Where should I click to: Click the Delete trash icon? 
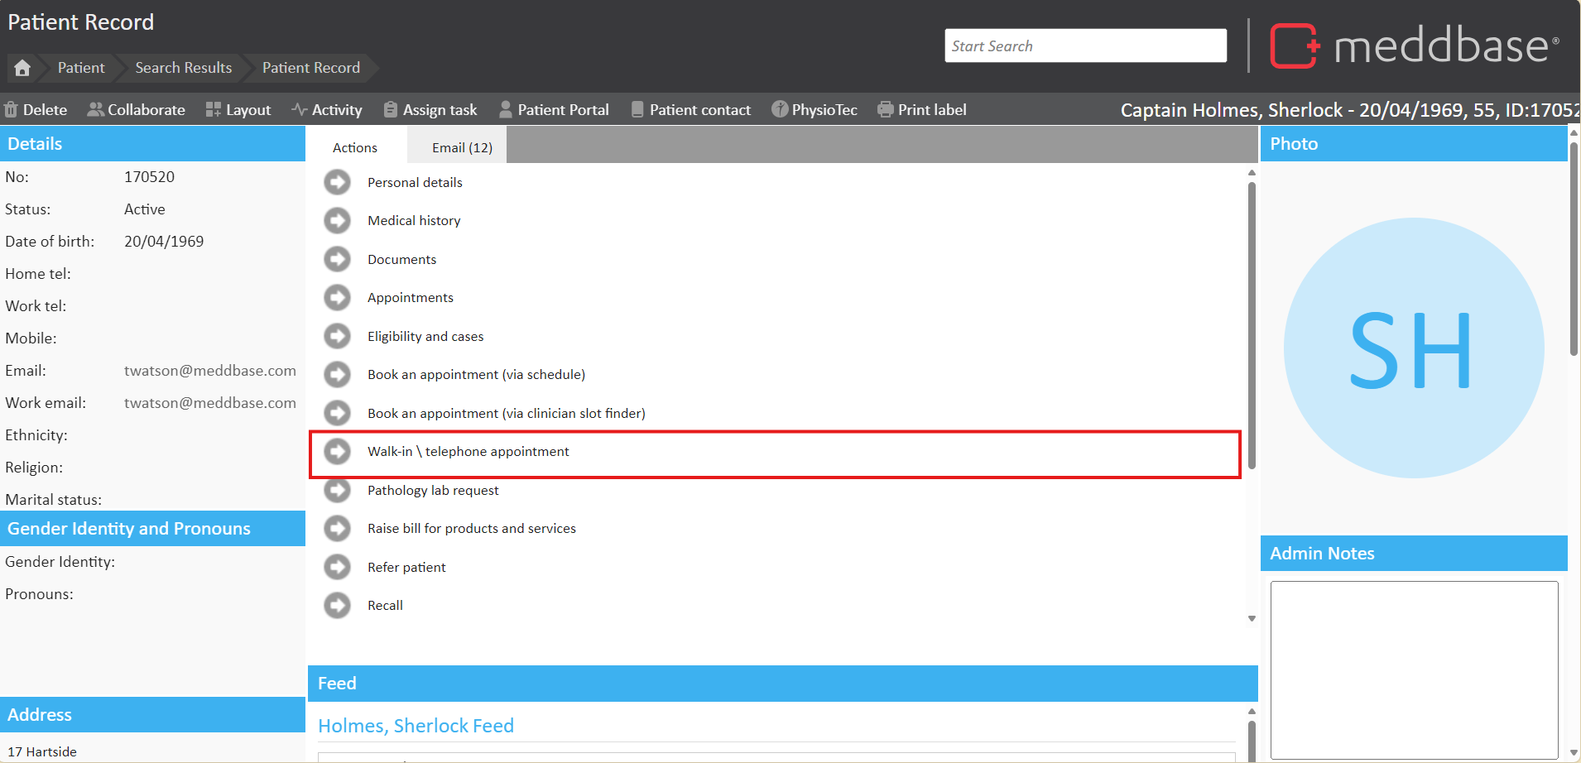[11, 110]
